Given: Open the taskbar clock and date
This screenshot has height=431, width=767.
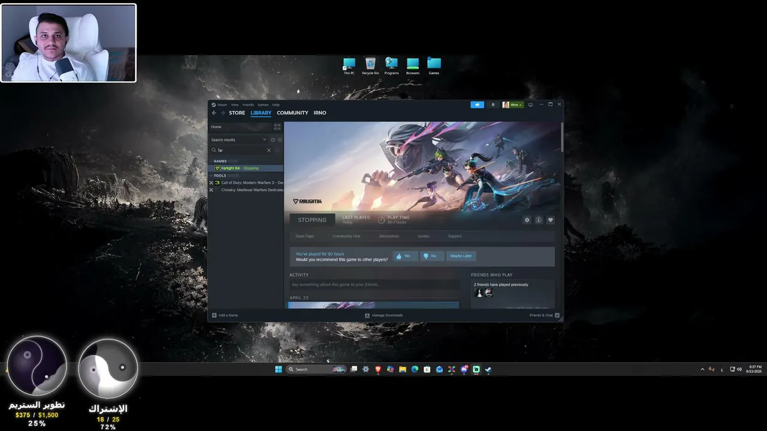Looking at the screenshot, I should [x=754, y=369].
